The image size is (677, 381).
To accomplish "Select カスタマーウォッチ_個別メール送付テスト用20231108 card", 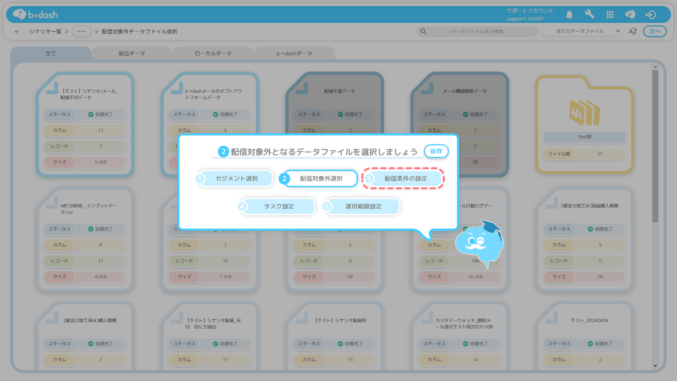I will (x=460, y=336).
